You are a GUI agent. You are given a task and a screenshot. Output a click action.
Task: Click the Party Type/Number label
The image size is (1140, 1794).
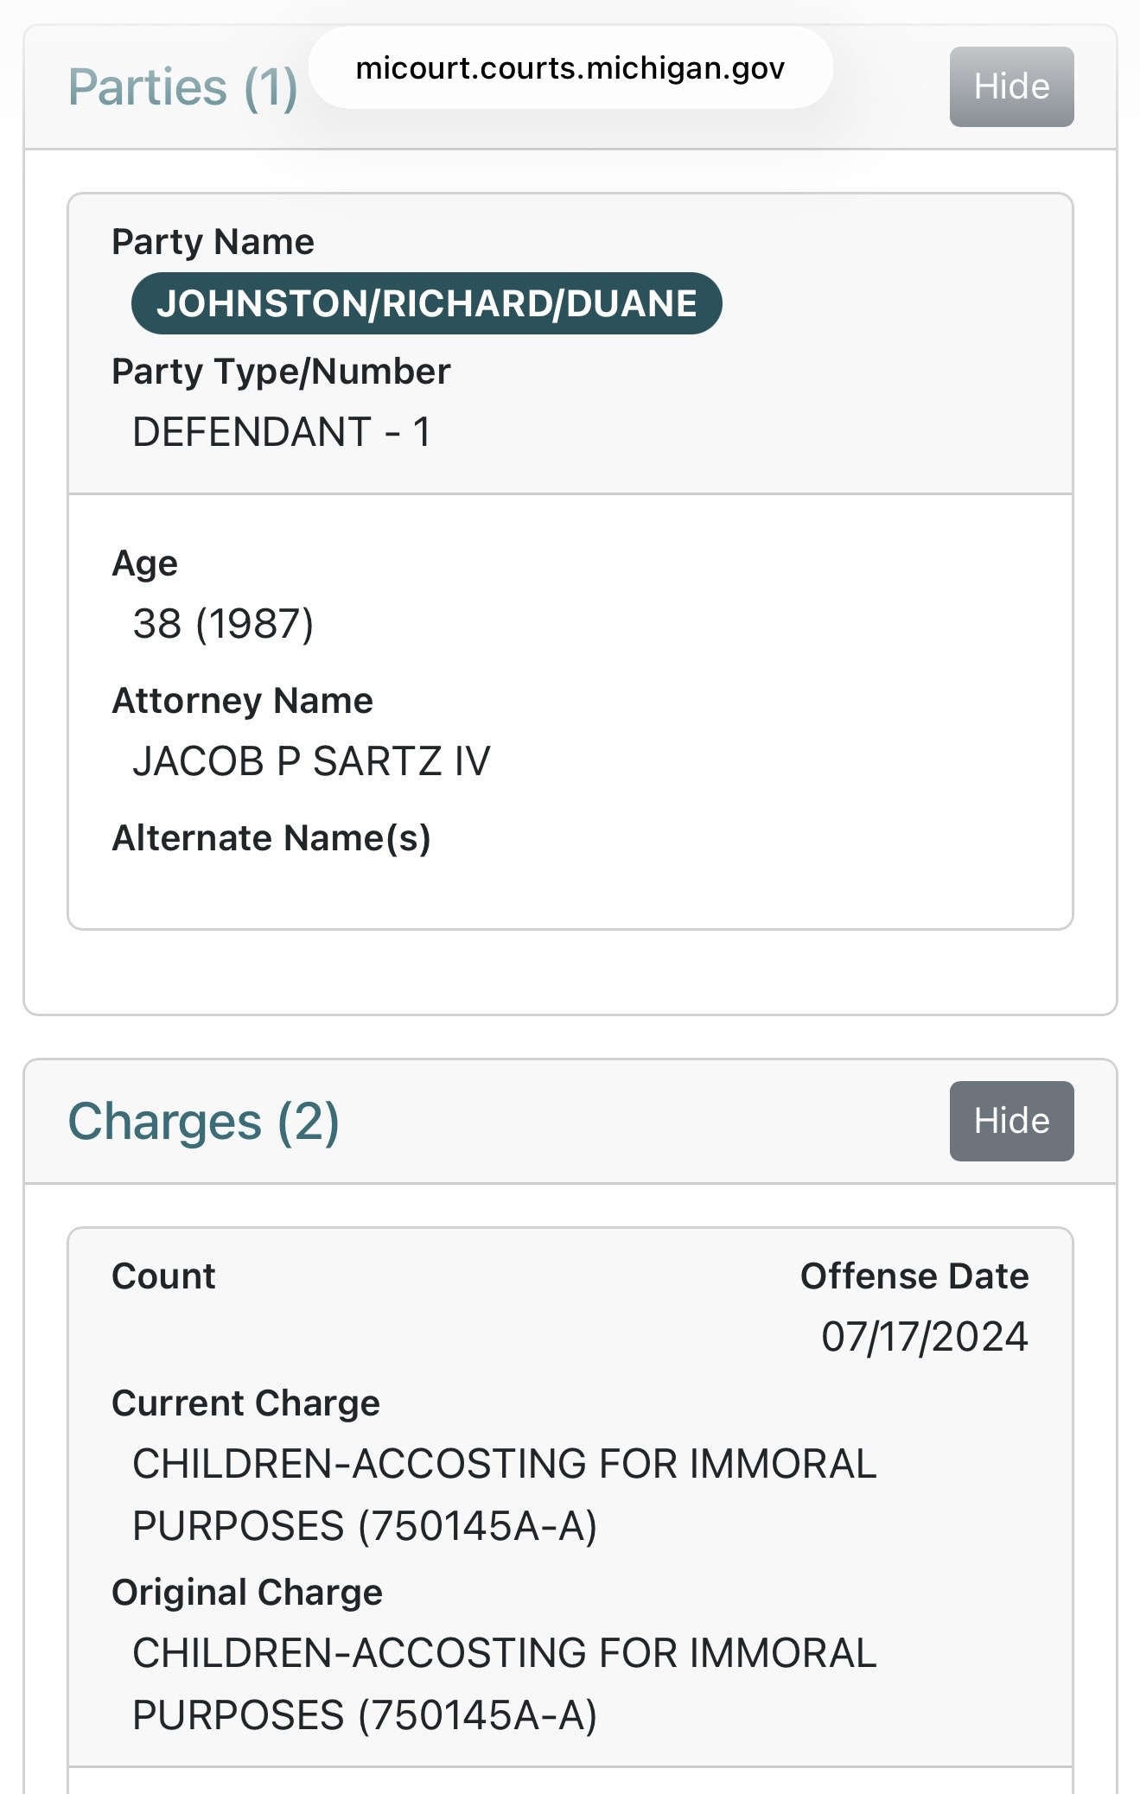(281, 372)
